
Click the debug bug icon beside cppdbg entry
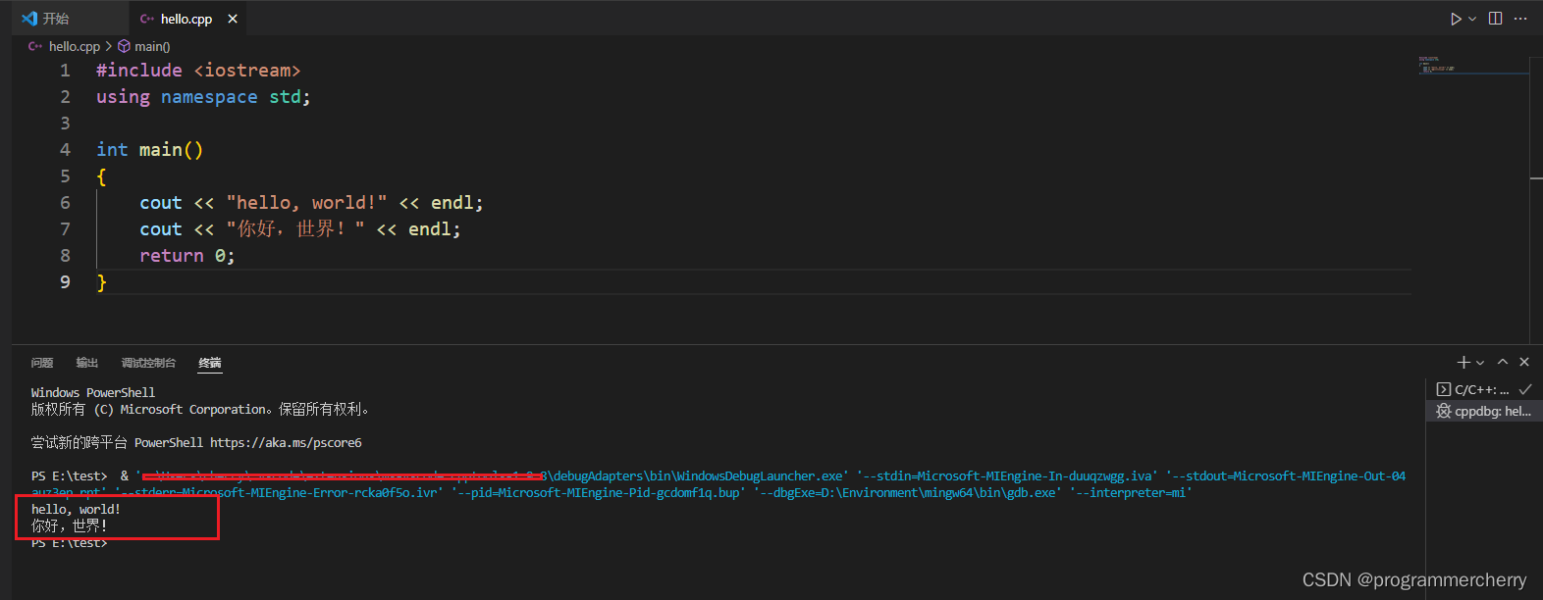point(1443,411)
